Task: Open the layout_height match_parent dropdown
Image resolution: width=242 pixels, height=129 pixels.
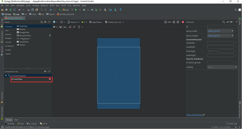Action: pyautogui.click(x=220, y=35)
